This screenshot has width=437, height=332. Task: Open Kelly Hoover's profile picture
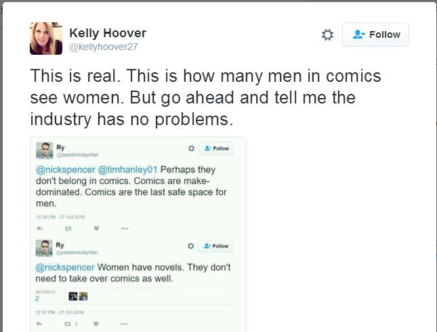pos(46,39)
